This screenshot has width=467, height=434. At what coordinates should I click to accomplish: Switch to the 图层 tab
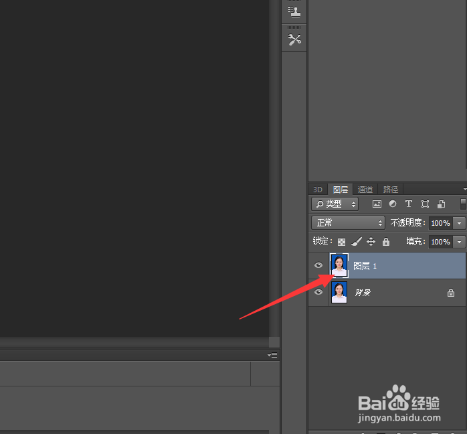pos(341,190)
